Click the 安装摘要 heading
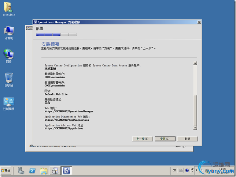This screenshot has width=236, height=177. point(50,44)
